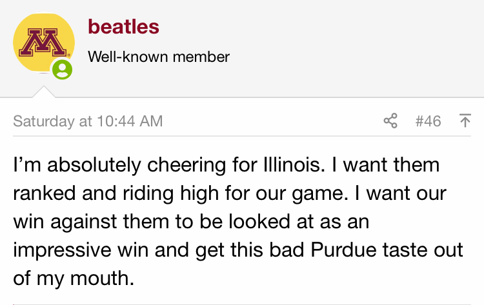This screenshot has height=305, width=484.
Task: Open the #46 post number permalink
Action: [x=428, y=121]
